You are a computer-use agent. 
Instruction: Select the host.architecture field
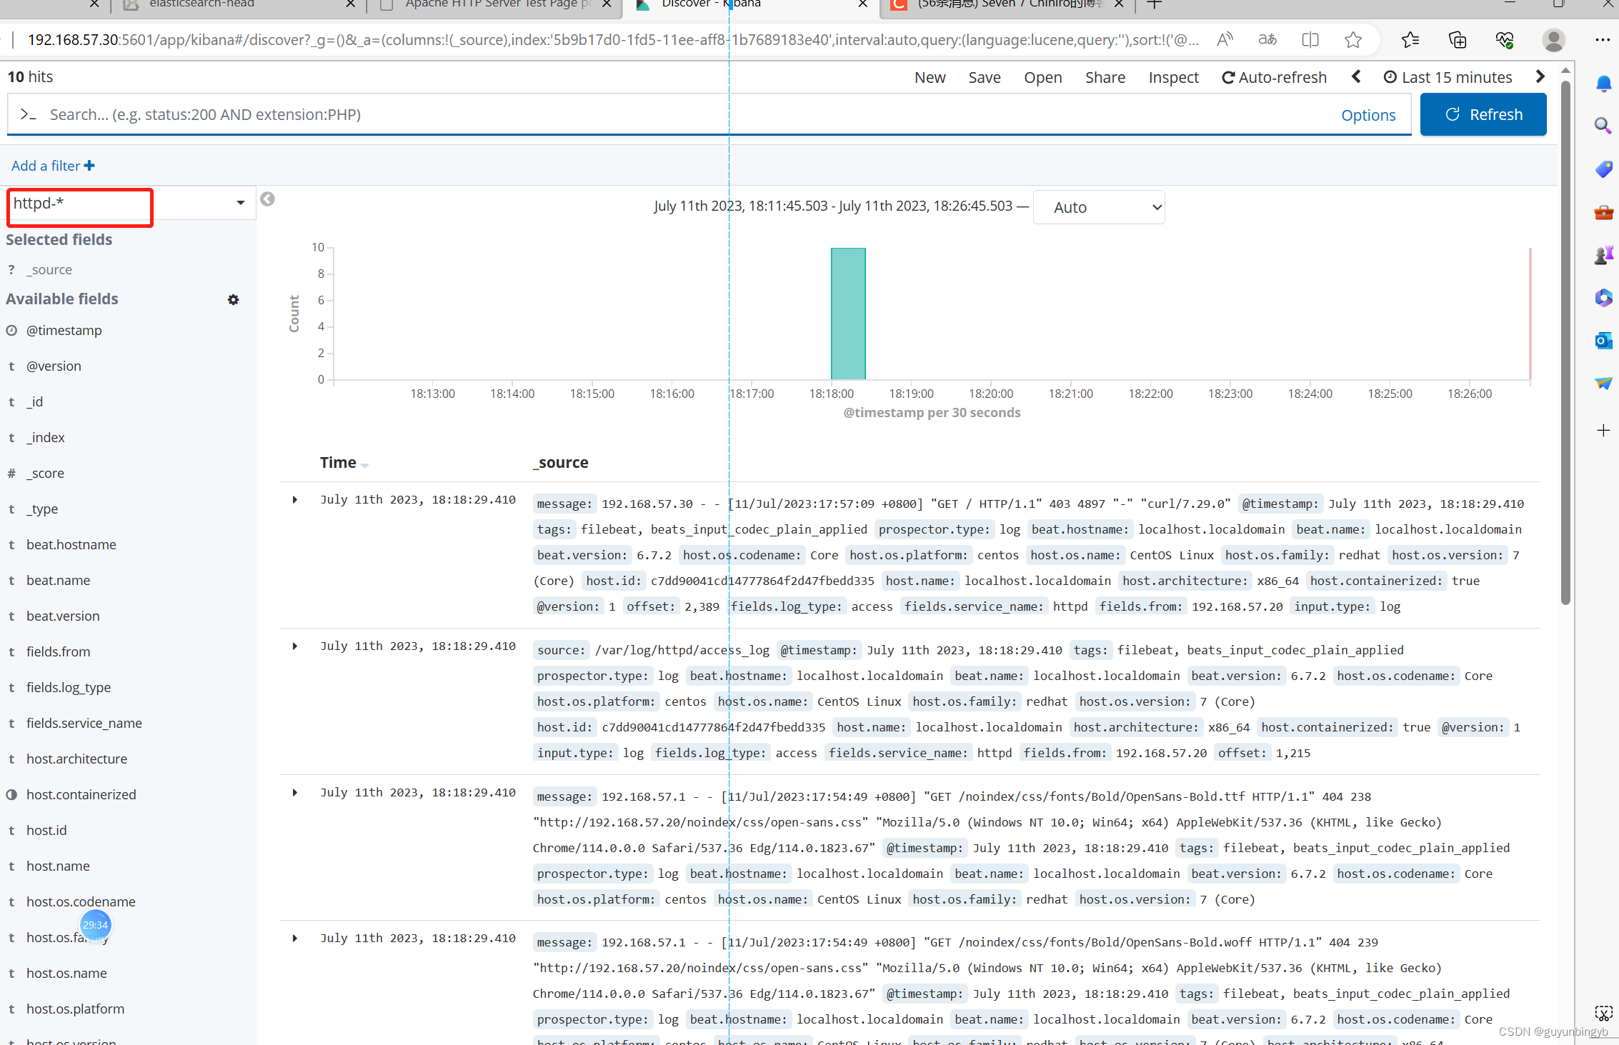76,759
